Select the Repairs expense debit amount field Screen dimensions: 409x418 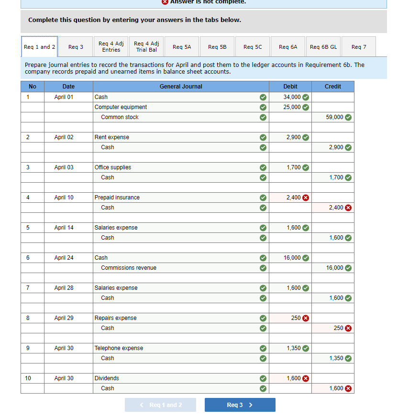(290, 318)
